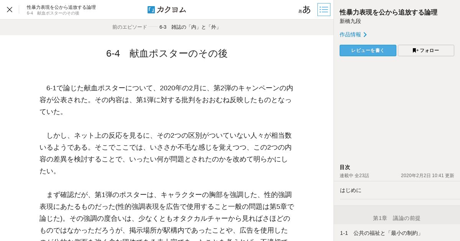Click paragraph beginning まず確認だが
The image size is (460, 241).
coord(166,215)
